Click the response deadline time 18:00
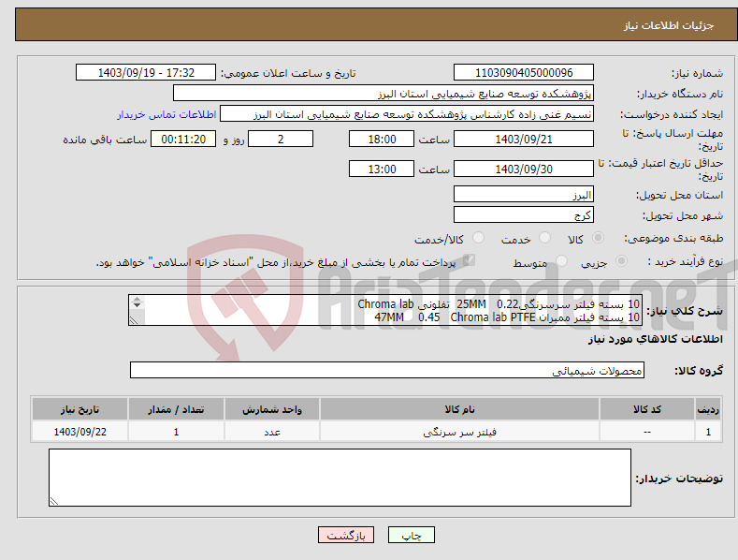Image resolution: width=738 pixels, height=560 pixels. (382, 139)
